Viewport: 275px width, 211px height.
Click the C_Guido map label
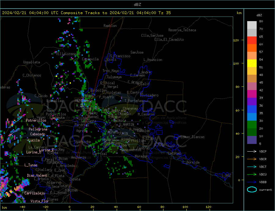41,96
